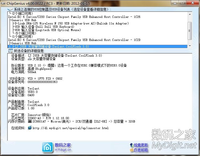Click the author mailbox icon
Screen dimensions: 200x156
(x=131, y=150)
